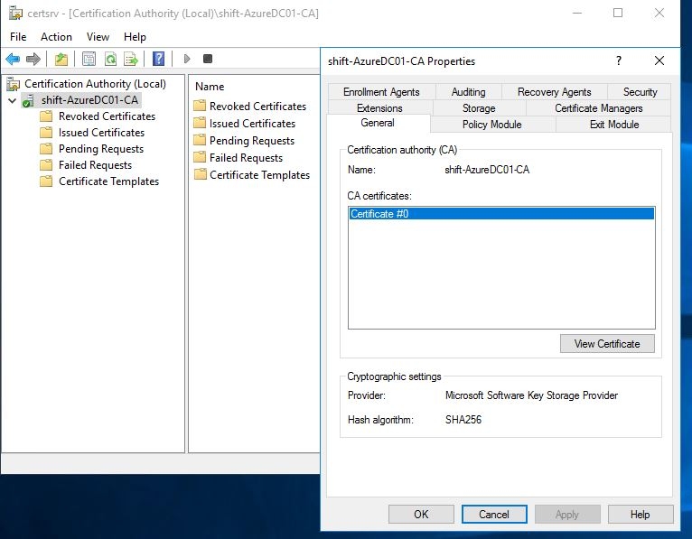The image size is (692, 539).
Task: Open Properties toolbar icon in certsrv
Action: tap(89, 59)
